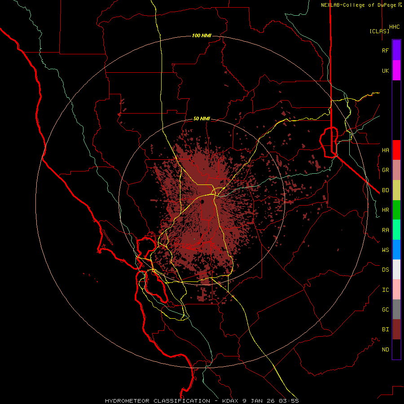Click the HA legend label
The width and height of the screenshot is (404, 404).
point(386,150)
